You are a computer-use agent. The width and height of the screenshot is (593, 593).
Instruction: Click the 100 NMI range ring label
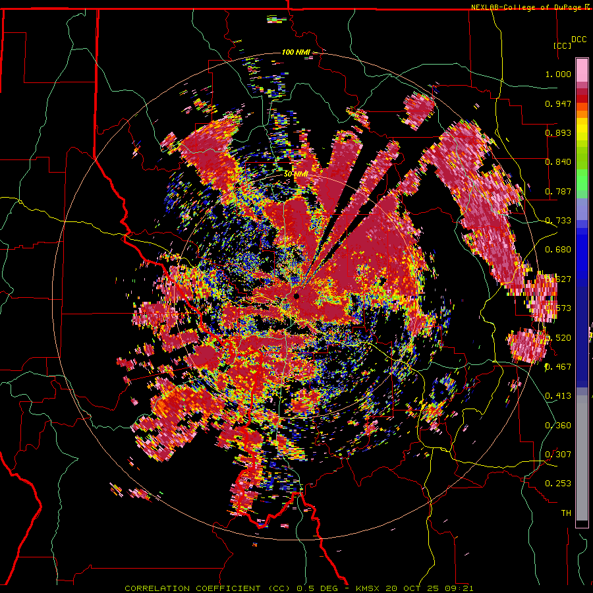pos(295,52)
